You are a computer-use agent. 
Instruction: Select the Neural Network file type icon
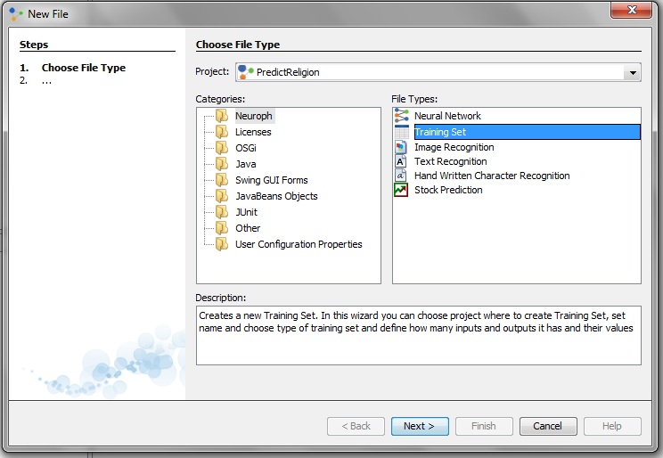click(x=401, y=116)
